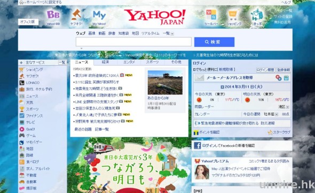Open headline 吉田沙保里さんの父親急死

95,108
